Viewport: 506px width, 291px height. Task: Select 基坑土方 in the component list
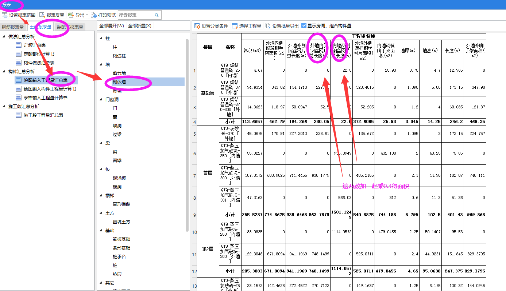click(121, 222)
